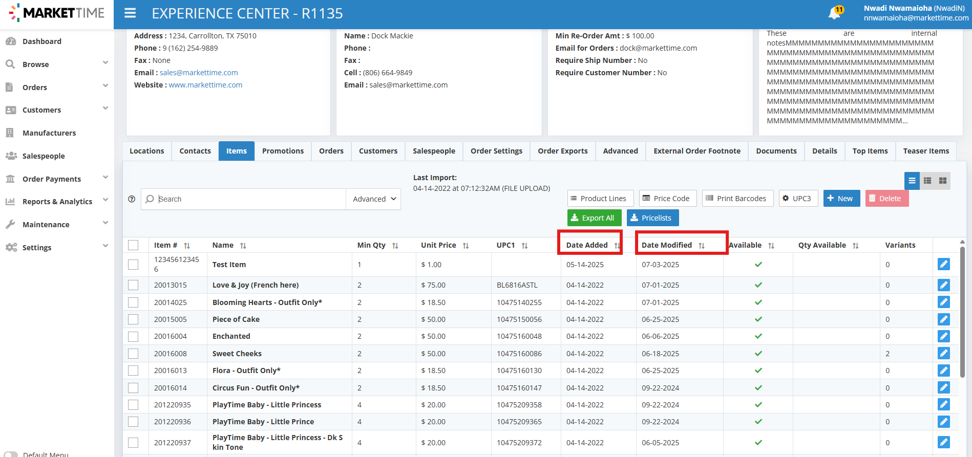Click the red Delete button

pos(887,199)
